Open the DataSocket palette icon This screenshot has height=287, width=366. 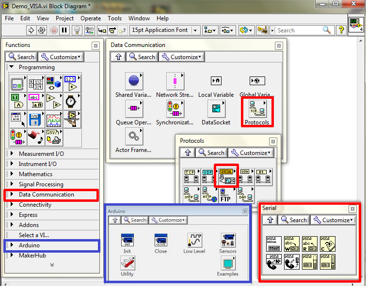(x=216, y=109)
